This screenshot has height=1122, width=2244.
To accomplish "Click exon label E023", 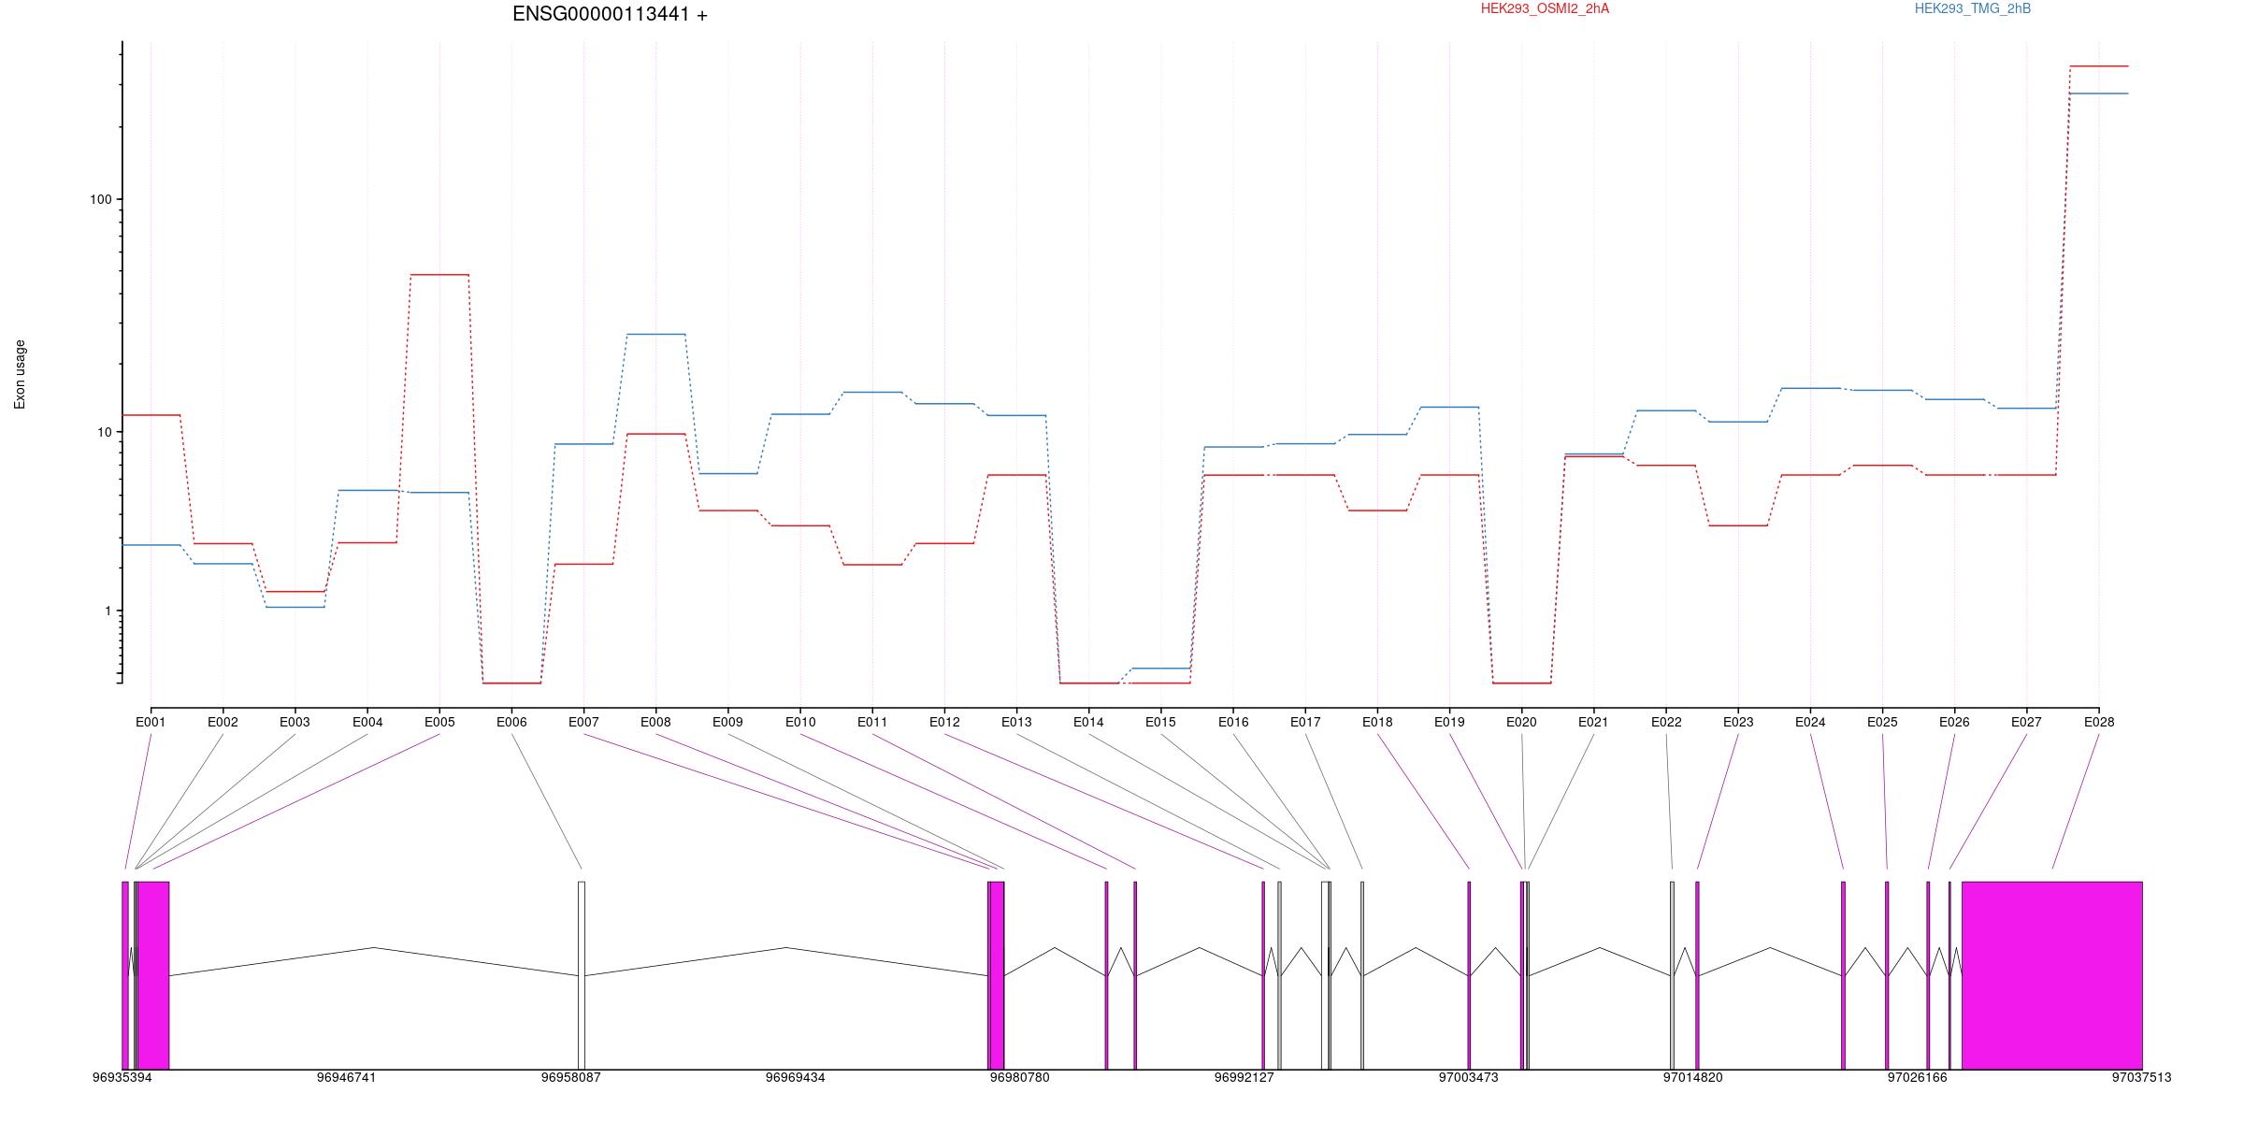I will click(1738, 722).
